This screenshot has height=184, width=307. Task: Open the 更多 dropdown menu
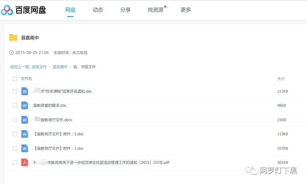point(186,10)
